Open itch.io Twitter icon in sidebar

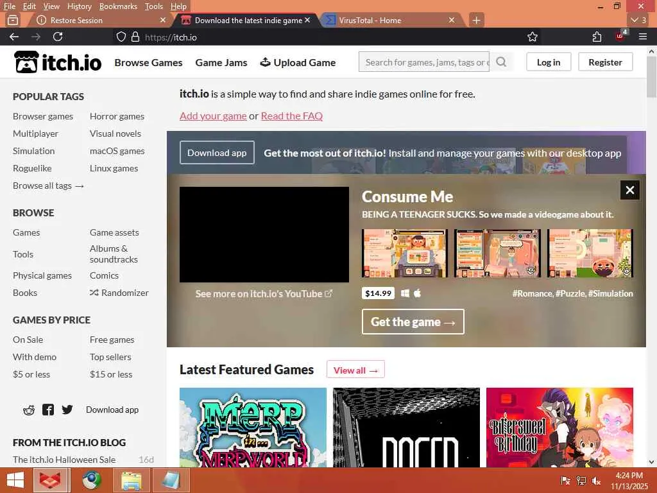(67, 410)
